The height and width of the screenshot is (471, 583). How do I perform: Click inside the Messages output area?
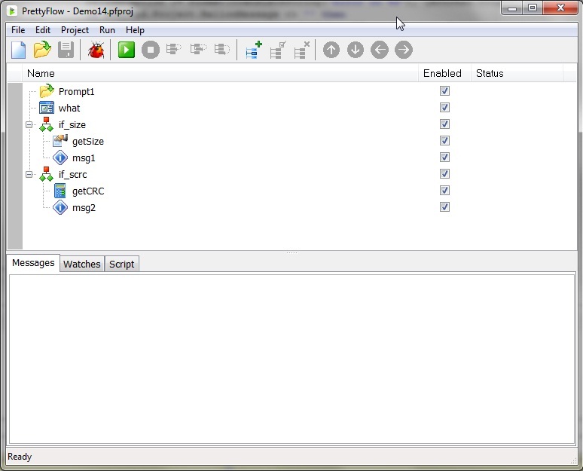point(291,359)
